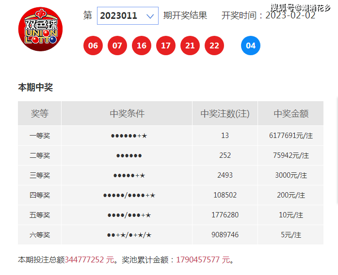This screenshot has width=338, height=275.
Task: Select red ball number 16
Action: point(142,46)
